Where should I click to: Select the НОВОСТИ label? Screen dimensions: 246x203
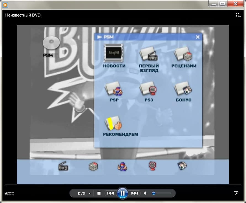114,66
